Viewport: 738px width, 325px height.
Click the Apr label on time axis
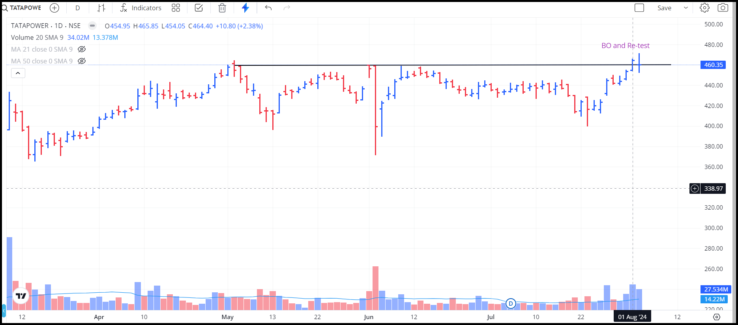(x=99, y=317)
